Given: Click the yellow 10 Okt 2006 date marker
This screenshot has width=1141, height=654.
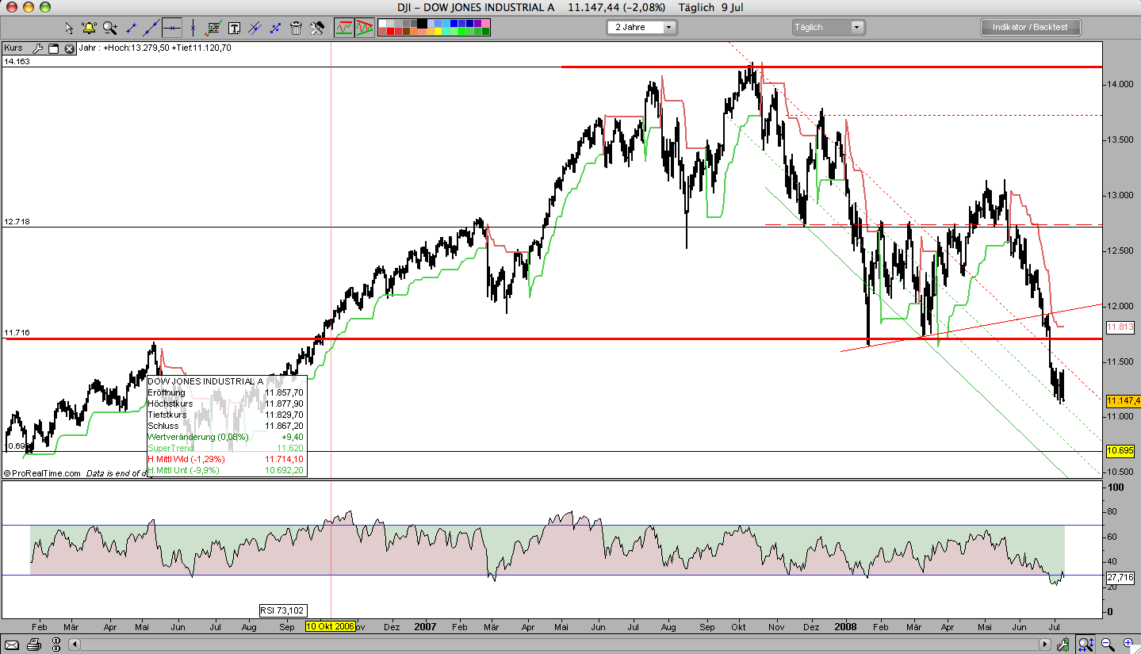Looking at the screenshot, I should [331, 626].
